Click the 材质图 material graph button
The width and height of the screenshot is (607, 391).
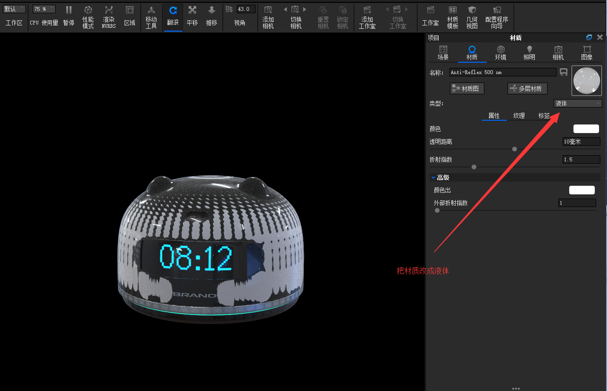467,88
